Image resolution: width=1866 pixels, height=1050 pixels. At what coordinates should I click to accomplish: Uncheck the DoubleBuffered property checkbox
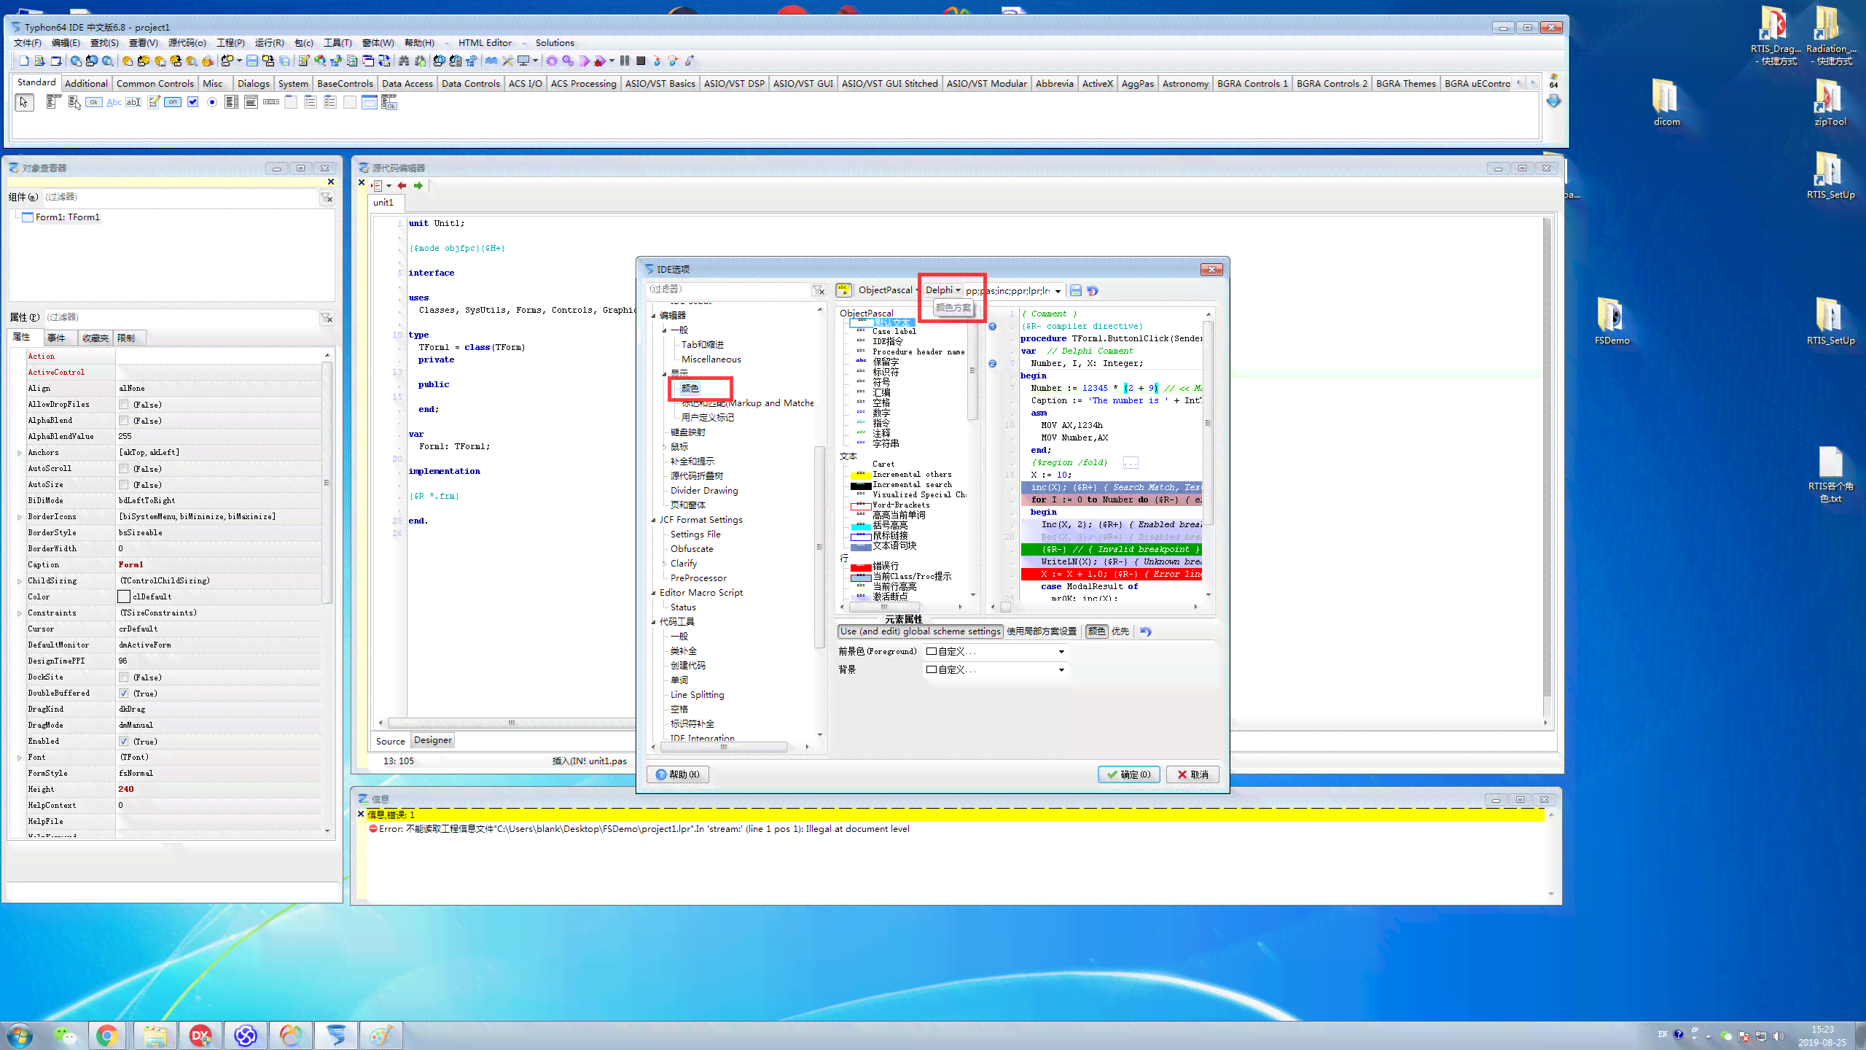(x=124, y=693)
